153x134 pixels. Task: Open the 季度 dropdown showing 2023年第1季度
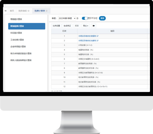click(67, 18)
